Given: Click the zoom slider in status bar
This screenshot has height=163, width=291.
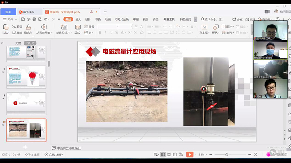Looking at the screenshot, I should [226, 155].
